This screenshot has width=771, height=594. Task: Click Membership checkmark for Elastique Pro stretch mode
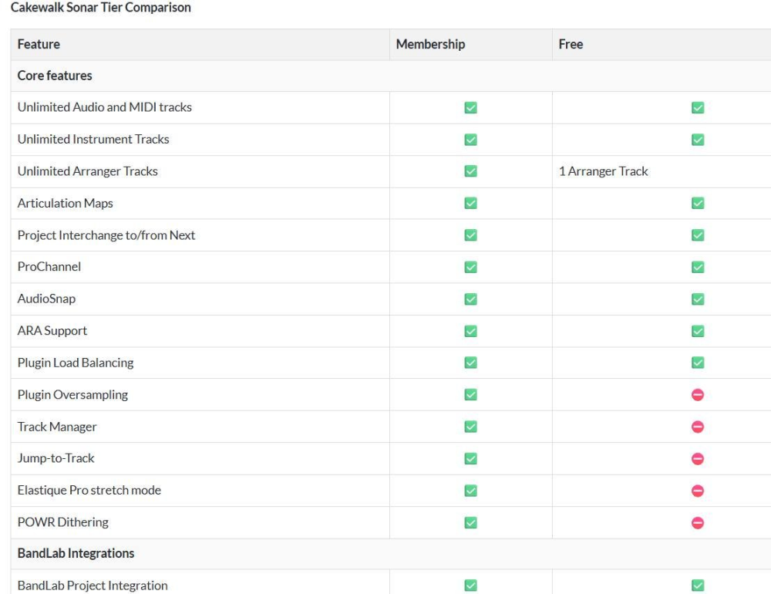coord(470,491)
